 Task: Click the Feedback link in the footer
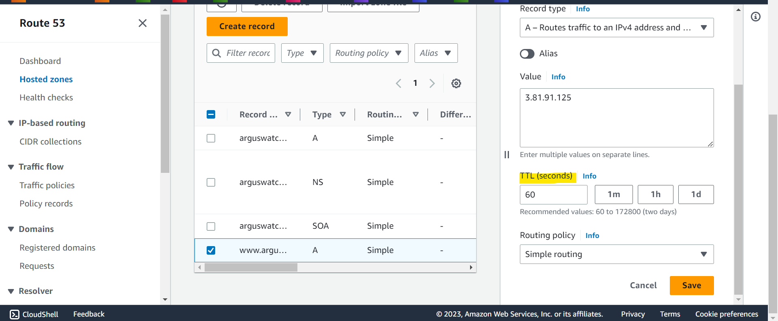point(89,314)
